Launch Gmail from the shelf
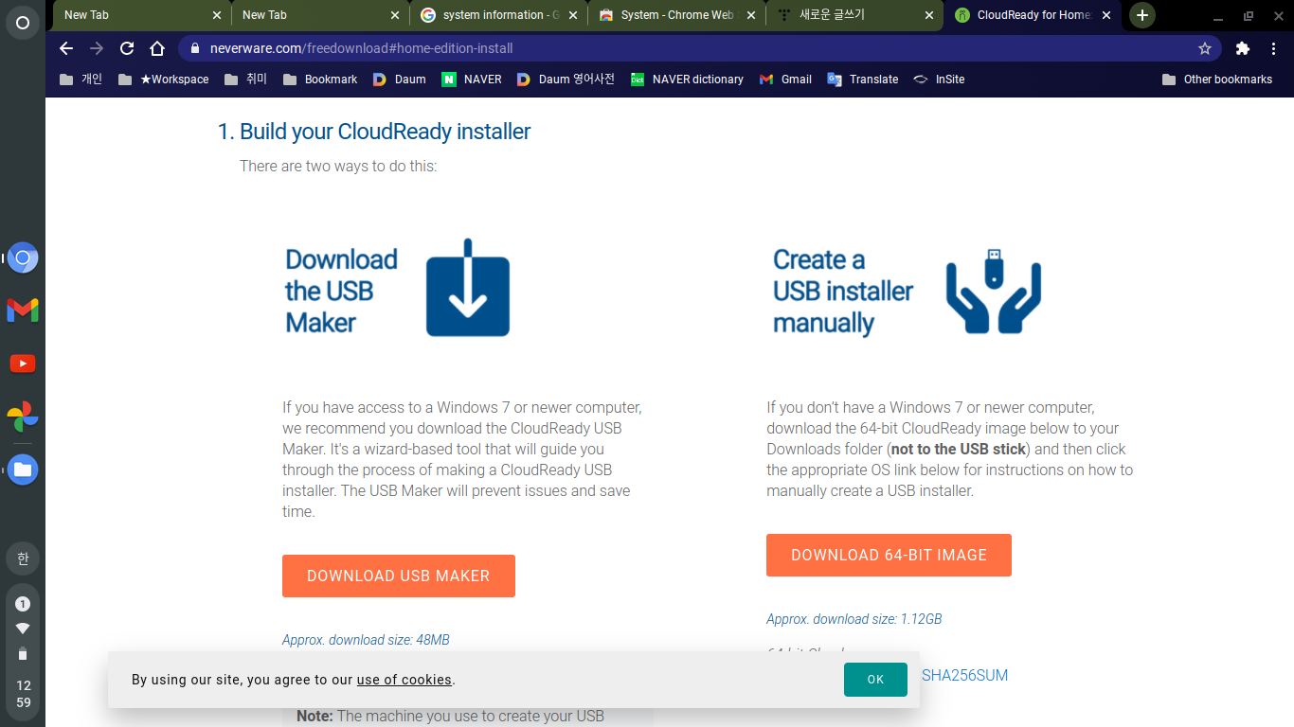Viewport: 1294px width, 727px height. point(23,310)
